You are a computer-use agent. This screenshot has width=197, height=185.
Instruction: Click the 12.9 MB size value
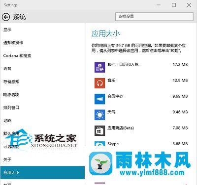pyautogui.click(x=180, y=80)
